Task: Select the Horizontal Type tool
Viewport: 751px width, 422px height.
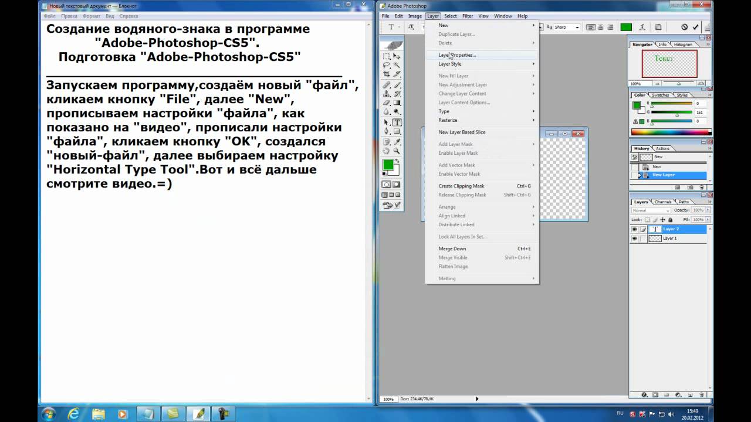Action: pyautogui.click(x=397, y=122)
